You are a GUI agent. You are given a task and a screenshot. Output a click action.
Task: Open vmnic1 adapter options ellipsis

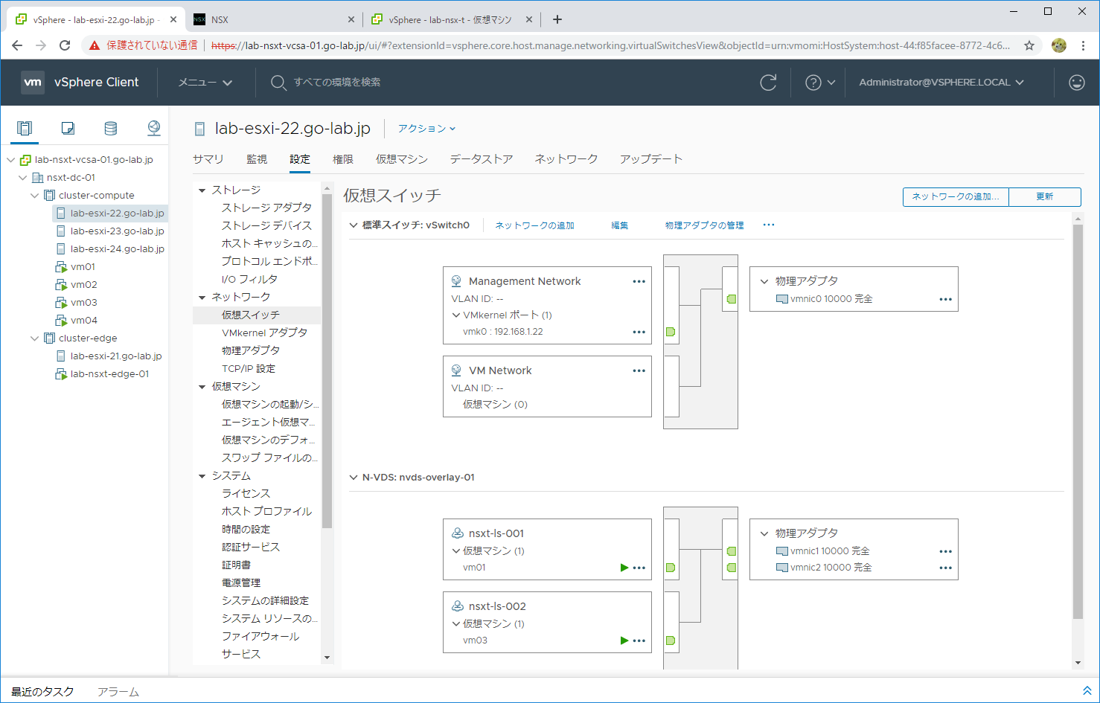(945, 551)
